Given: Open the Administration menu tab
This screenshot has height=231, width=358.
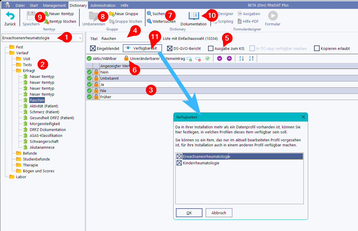Looking at the screenshot, I should (103, 5).
